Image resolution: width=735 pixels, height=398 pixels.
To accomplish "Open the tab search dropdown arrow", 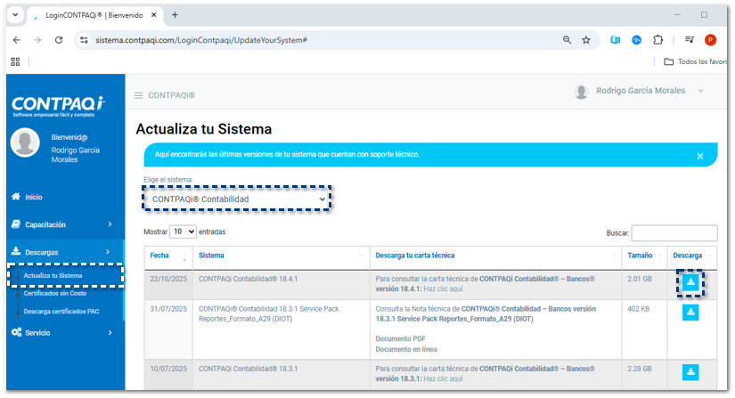I will (15, 15).
